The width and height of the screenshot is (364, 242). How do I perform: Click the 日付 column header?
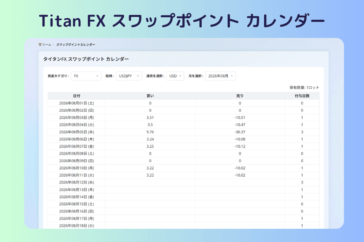click(76, 96)
